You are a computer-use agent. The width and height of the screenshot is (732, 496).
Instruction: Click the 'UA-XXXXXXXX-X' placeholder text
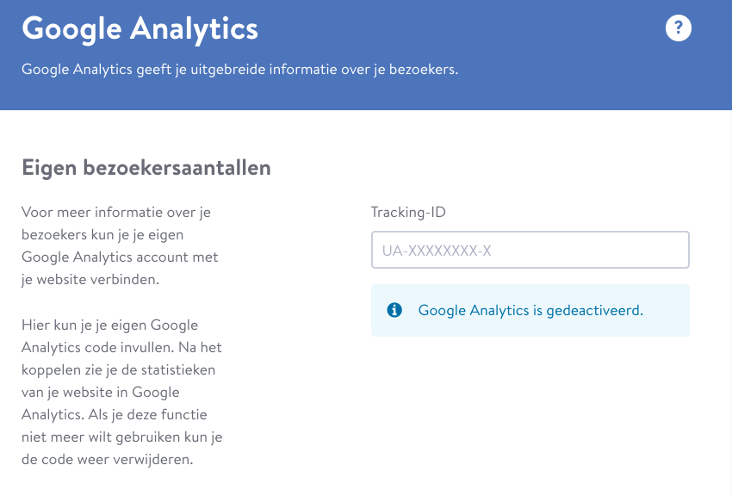click(x=437, y=251)
